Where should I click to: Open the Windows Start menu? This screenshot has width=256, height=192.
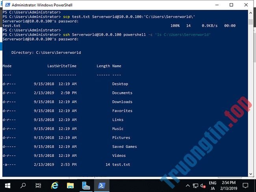click(x=7, y=185)
